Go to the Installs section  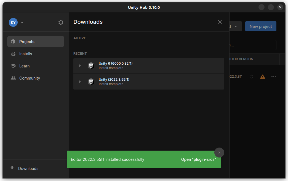[x=26, y=54]
